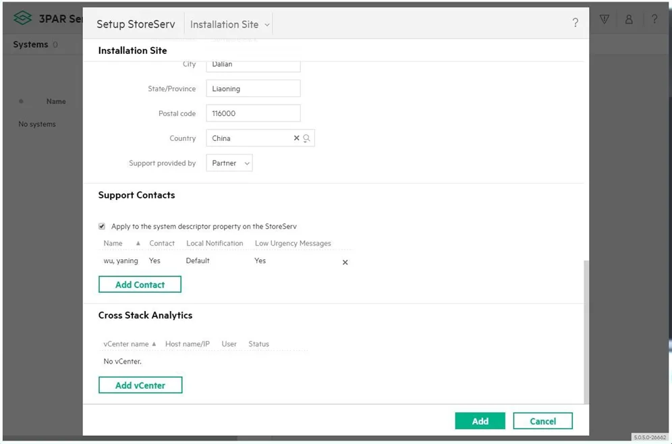Click the Host name/IP column header

coord(188,343)
